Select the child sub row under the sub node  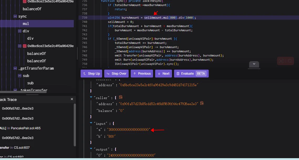click(30, 83)
